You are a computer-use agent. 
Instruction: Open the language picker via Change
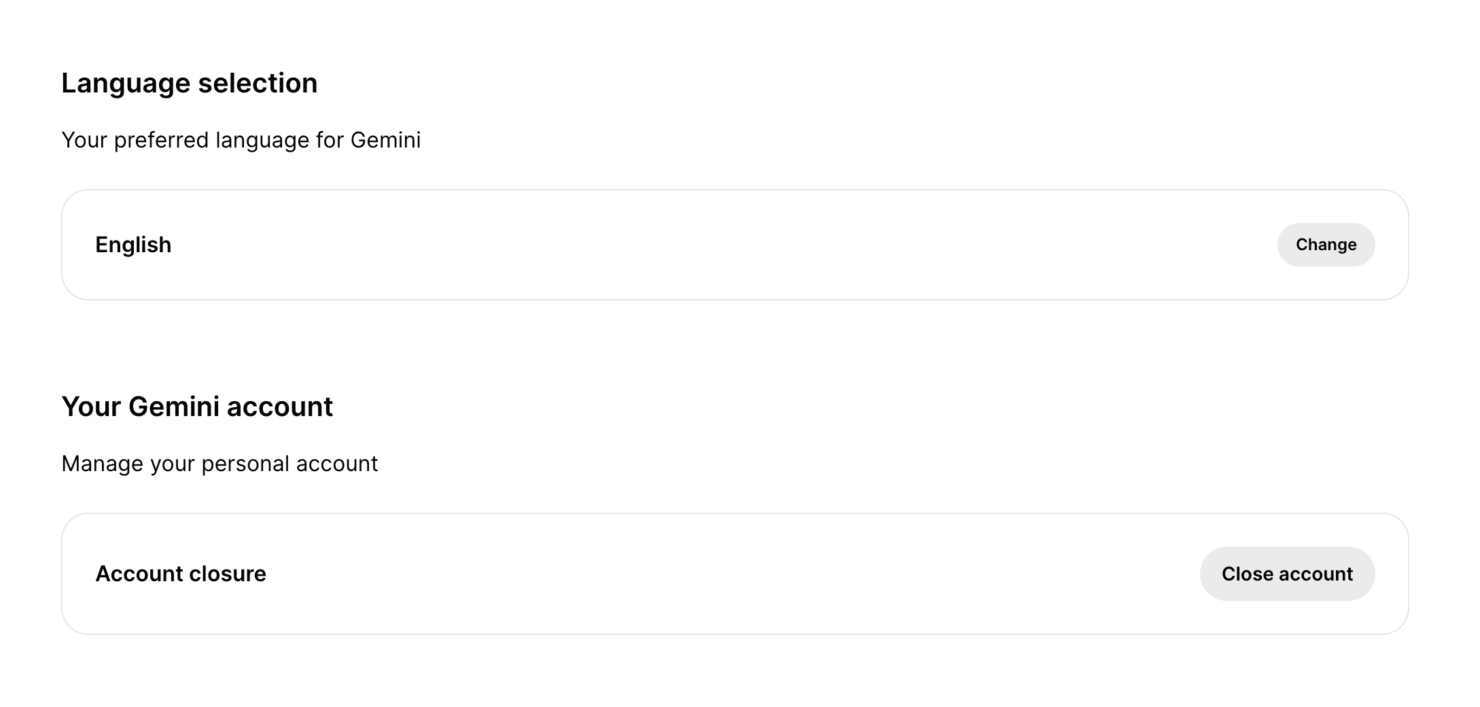point(1325,245)
